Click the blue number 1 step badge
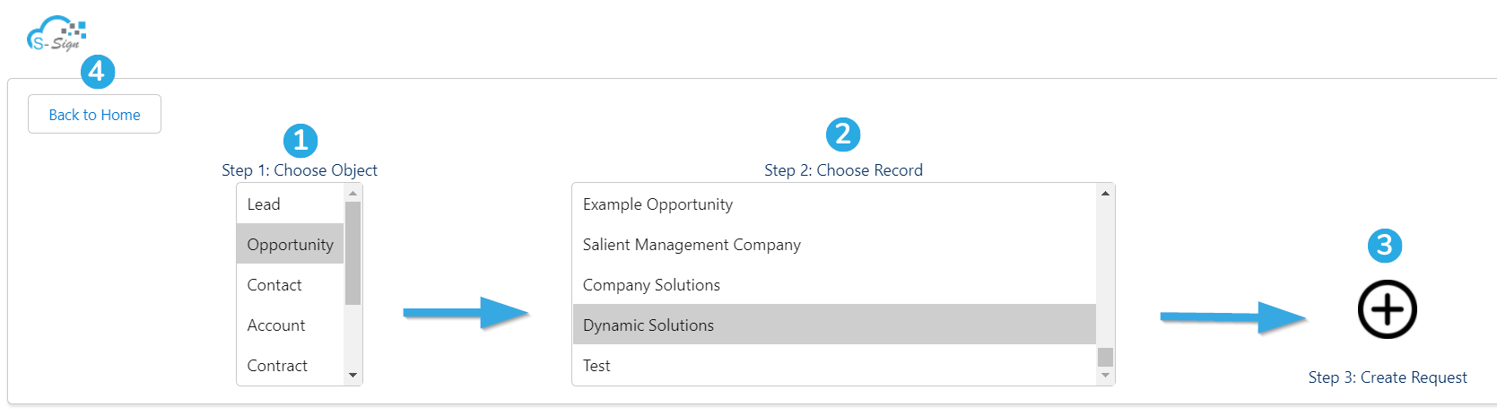 point(300,141)
